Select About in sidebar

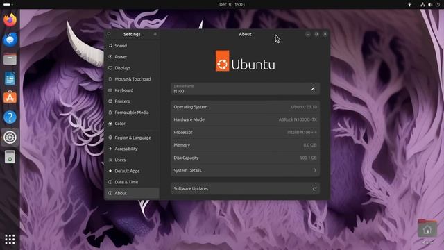[132, 193]
